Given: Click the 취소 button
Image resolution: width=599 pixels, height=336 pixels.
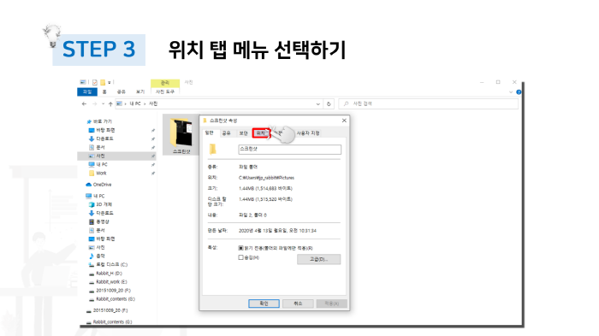Looking at the screenshot, I should 298,304.
